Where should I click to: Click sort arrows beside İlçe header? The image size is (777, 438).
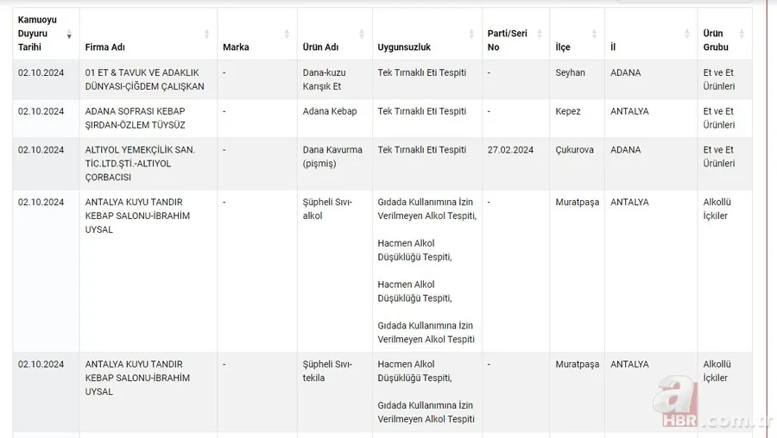point(594,34)
